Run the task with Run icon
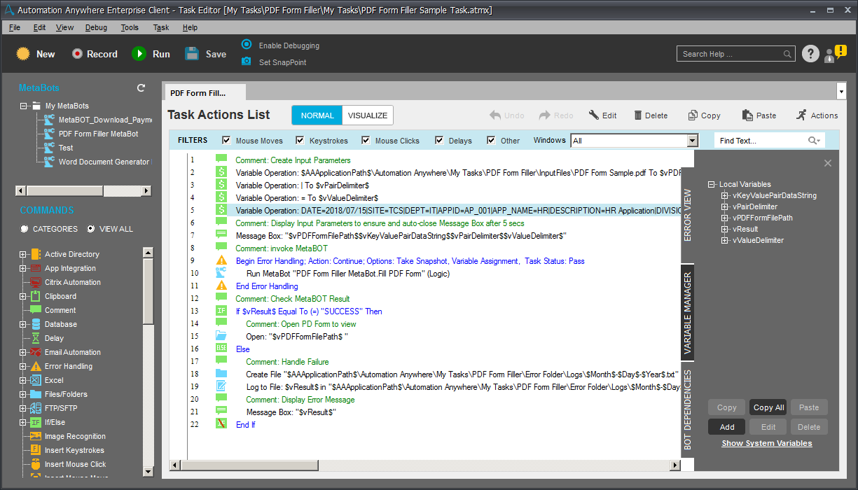Image resolution: width=858 pixels, height=490 pixels. click(139, 54)
